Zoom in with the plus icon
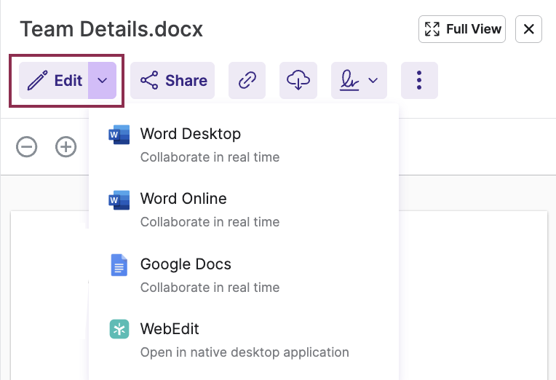 pos(66,146)
